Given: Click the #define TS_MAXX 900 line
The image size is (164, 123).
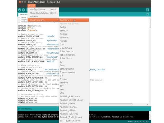Looking at the screenshot, I should (x=28, y=101).
